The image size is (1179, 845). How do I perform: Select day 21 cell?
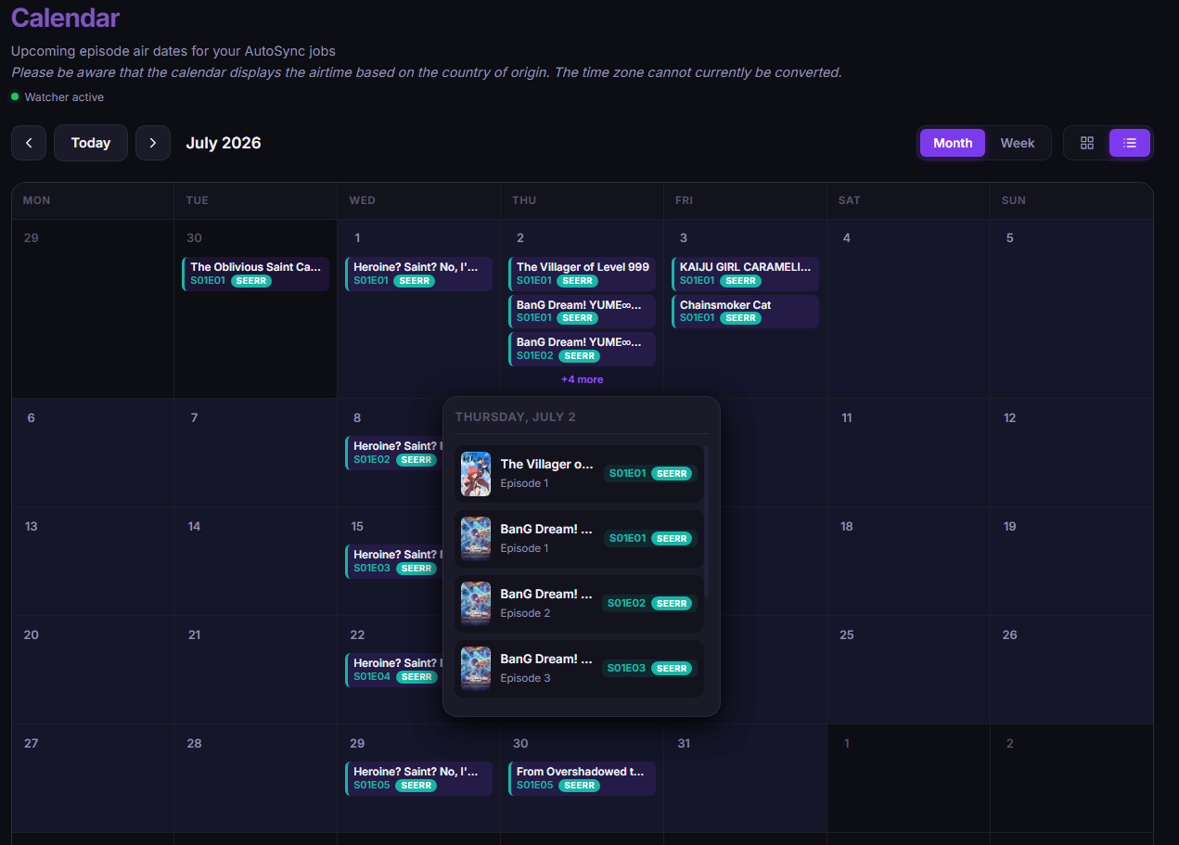[256, 670]
